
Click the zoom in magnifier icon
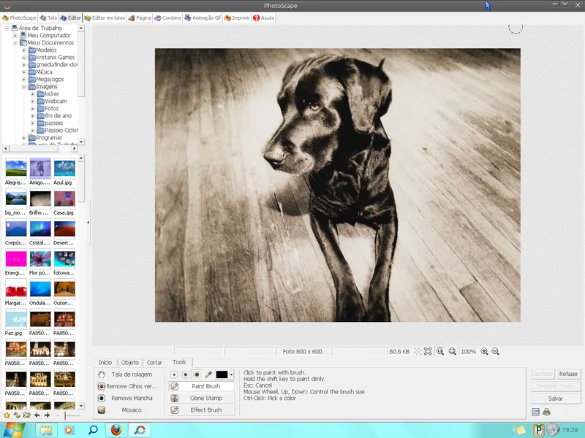click(484, 351)
